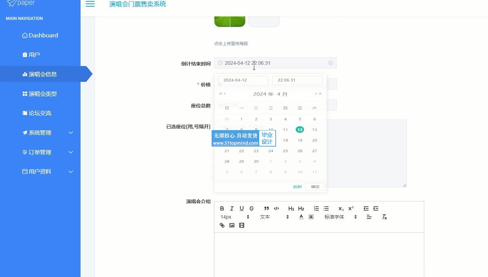Image resolution: width=488 pixels, height=277 pixels.
Task: Open the text color picker
Action: (x=301, y=217)
